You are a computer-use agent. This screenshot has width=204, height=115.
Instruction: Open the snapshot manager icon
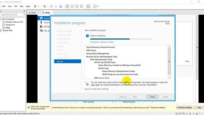(x=61, y=6)
